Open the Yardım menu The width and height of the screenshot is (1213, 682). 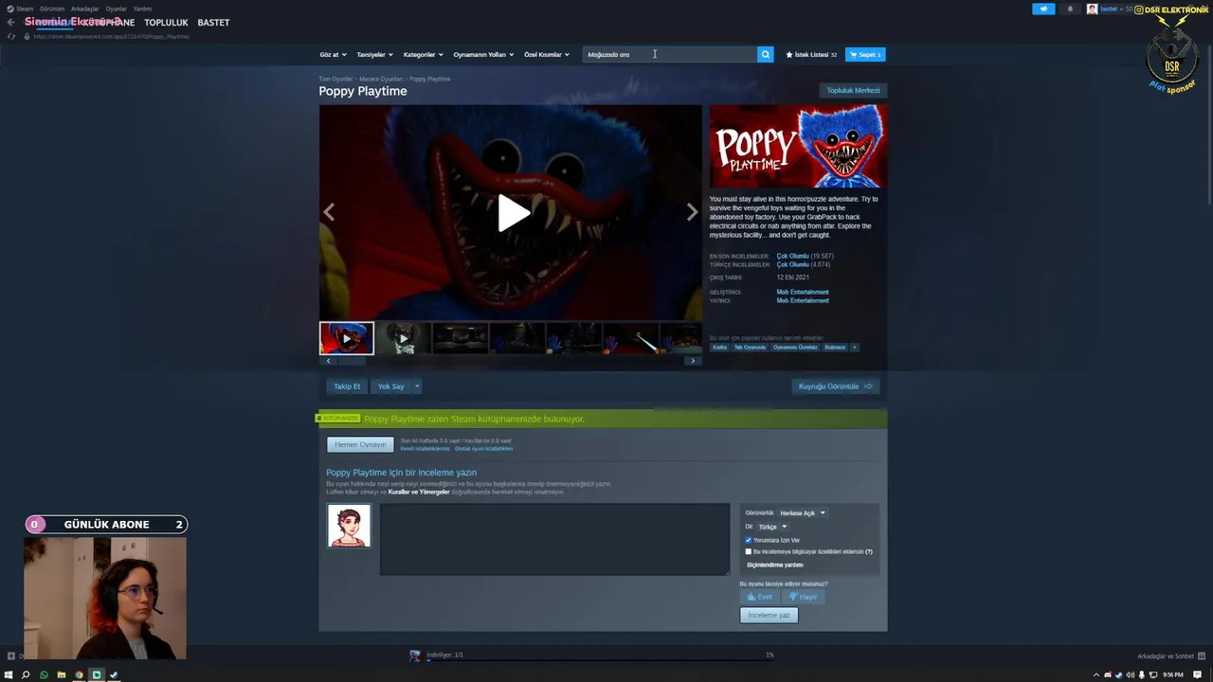(x=142, y=9)
